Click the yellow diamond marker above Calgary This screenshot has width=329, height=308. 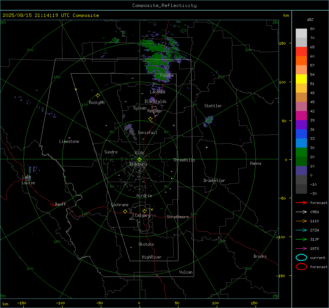coord(144,211)
